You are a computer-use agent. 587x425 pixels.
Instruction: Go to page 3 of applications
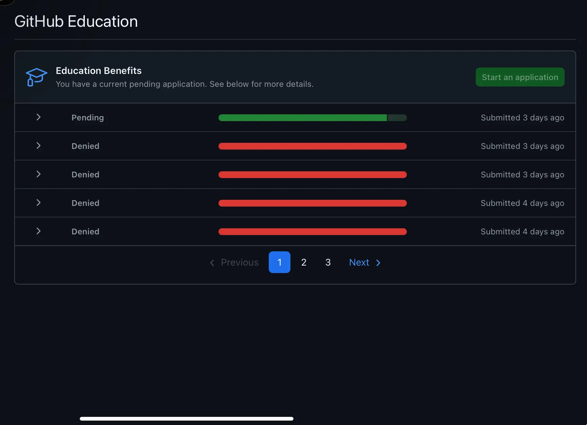[328, 262]
